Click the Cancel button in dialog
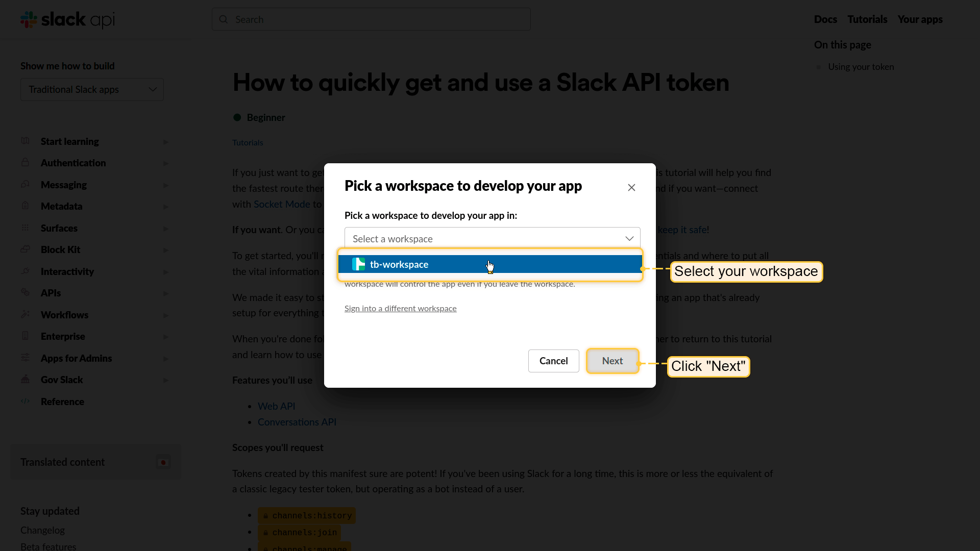Image resolution: width=980 pixels, height=551 pixels. click(553, 361)
